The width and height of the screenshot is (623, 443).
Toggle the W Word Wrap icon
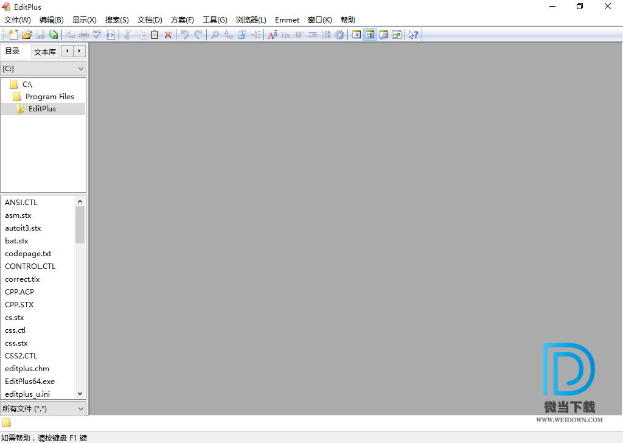point(299,35)
